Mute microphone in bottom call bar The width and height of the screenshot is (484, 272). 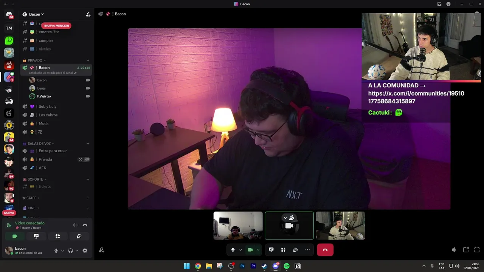pos(233,250)
